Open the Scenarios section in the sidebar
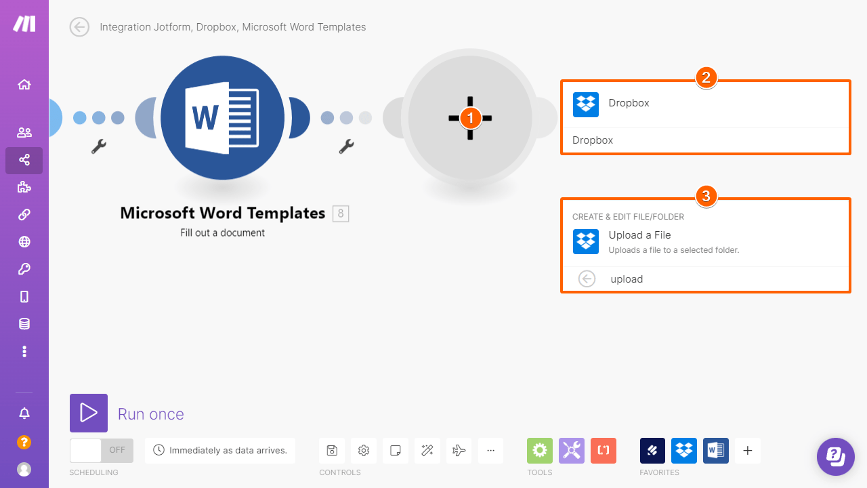 click(x=24, y=161)
